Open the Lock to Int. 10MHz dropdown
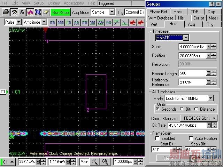 (x=210, y=98)
